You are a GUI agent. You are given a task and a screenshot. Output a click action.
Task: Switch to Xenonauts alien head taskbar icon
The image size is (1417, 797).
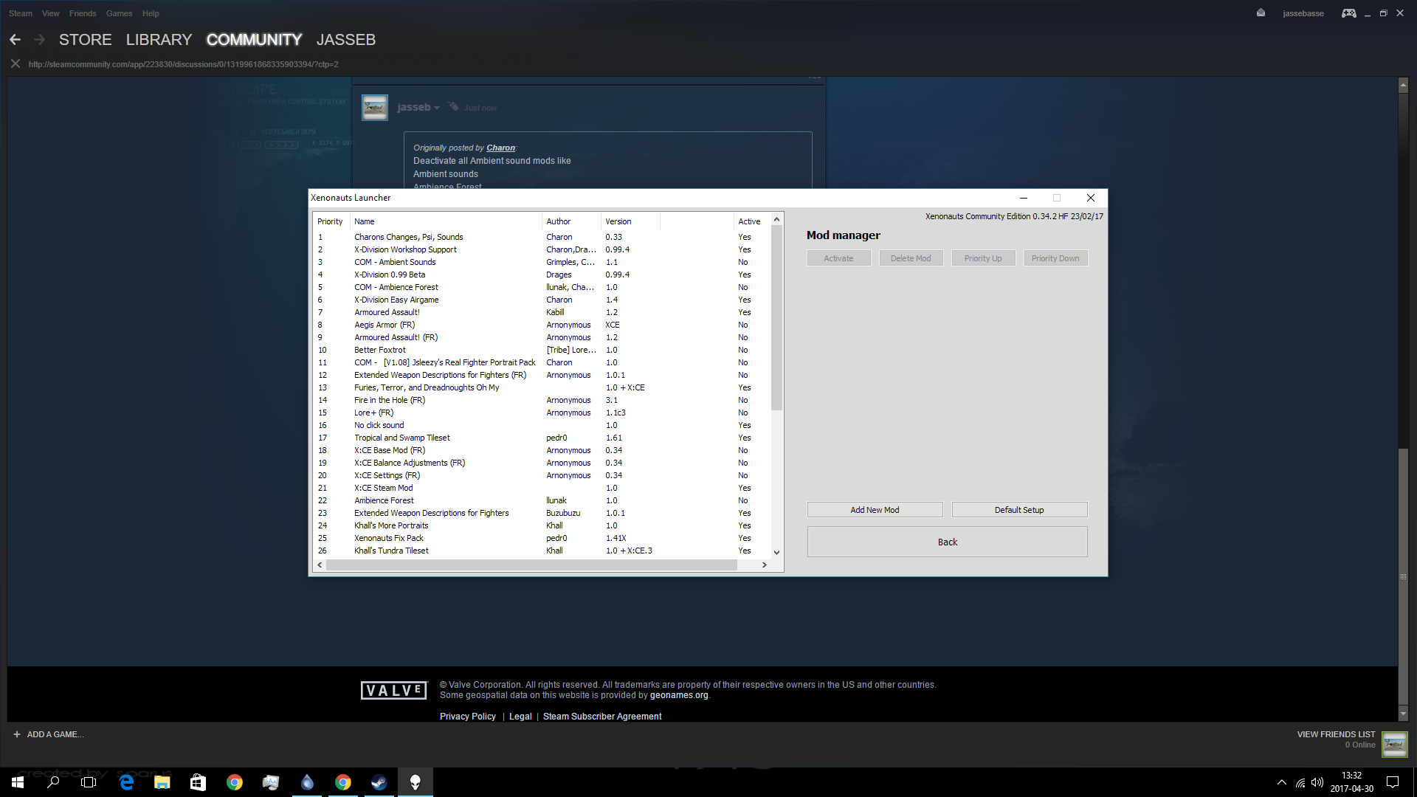pyautogui.click(x=416, y=782)
